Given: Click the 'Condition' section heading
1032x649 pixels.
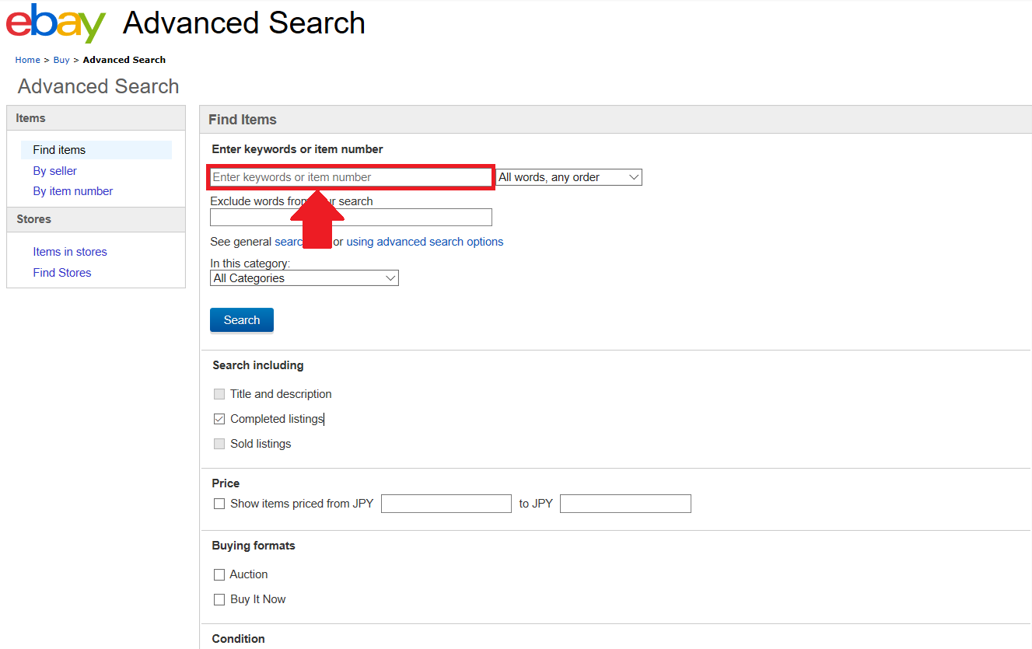Looking at the screenshot, I should point(238,639).
